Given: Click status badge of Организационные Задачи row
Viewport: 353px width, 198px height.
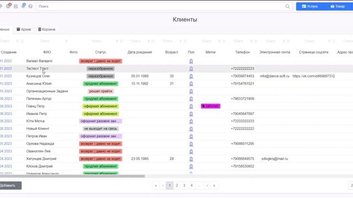Looking at the screenshot, I should 100,91.
